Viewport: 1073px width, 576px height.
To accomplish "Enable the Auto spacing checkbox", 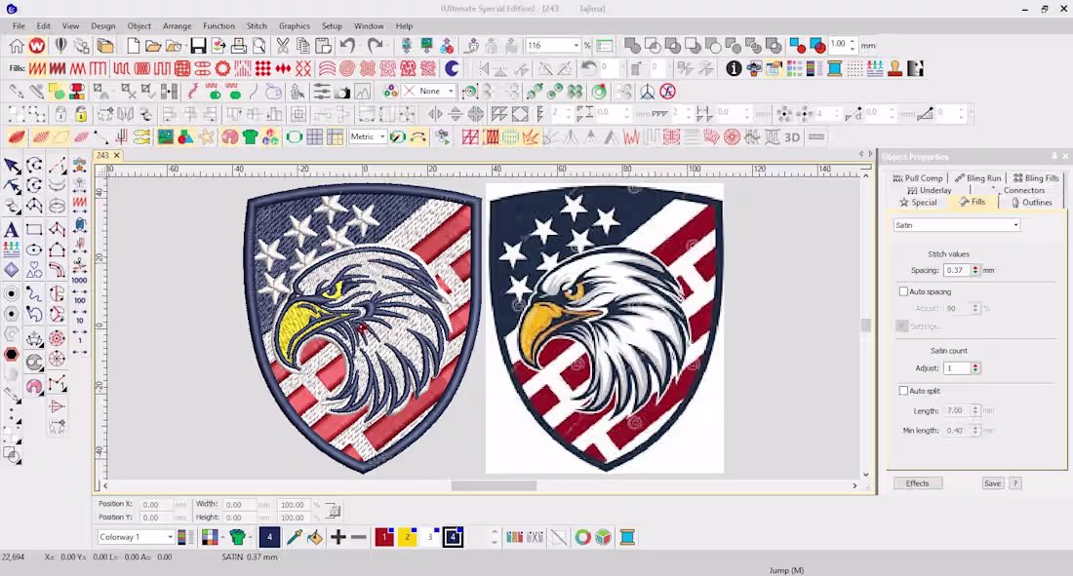I will (x=903, y=291).
